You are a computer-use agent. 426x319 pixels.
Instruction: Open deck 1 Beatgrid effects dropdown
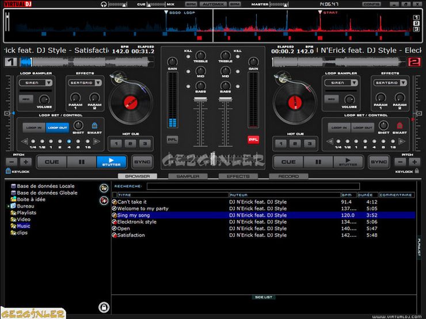(98, 83)
